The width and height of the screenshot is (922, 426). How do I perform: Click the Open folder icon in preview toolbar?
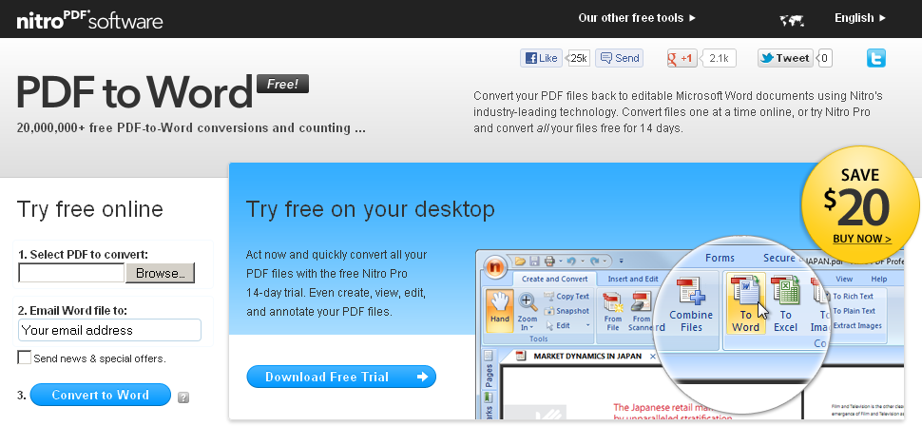pyautogui.click(x=520, y=261)
